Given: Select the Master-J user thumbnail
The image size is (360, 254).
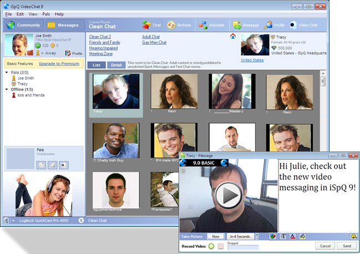Looking at the screenshot, I should tap(232, 92).
